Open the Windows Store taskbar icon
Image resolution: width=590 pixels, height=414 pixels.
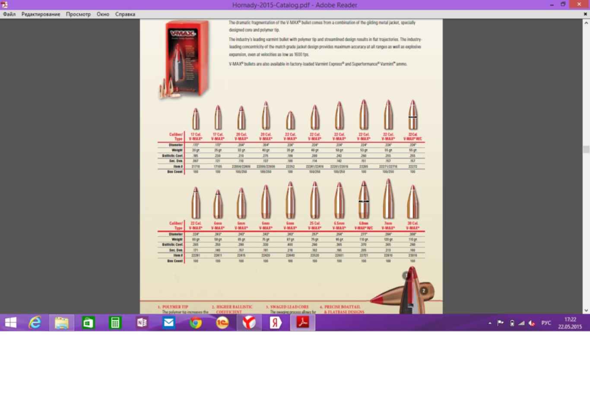(x=89, y=323)
